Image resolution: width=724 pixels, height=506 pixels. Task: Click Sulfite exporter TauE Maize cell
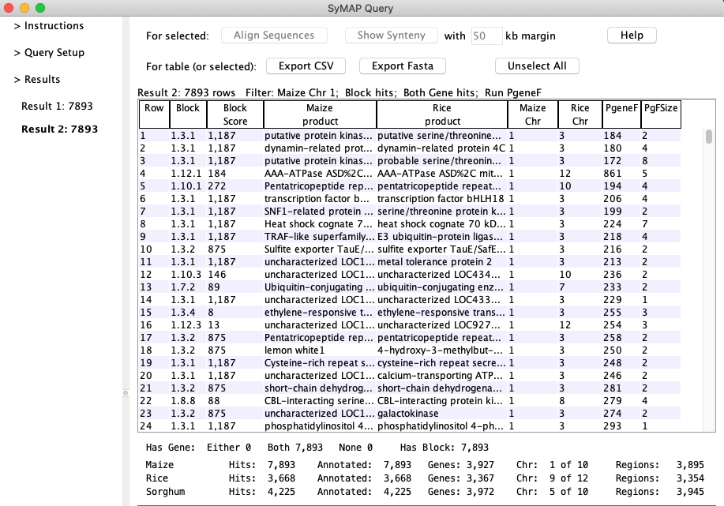pyautogui.click(x=320, y=249)
